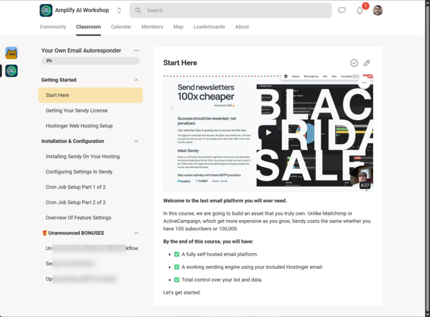Click the search magnifier icon
The width and height of the screenshot is (430, 317).
pos(138,10)
